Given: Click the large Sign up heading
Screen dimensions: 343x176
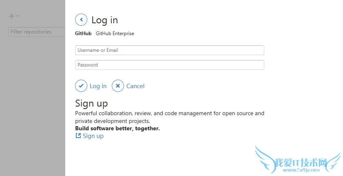Looking at the screenshot, I should point(91,103).
